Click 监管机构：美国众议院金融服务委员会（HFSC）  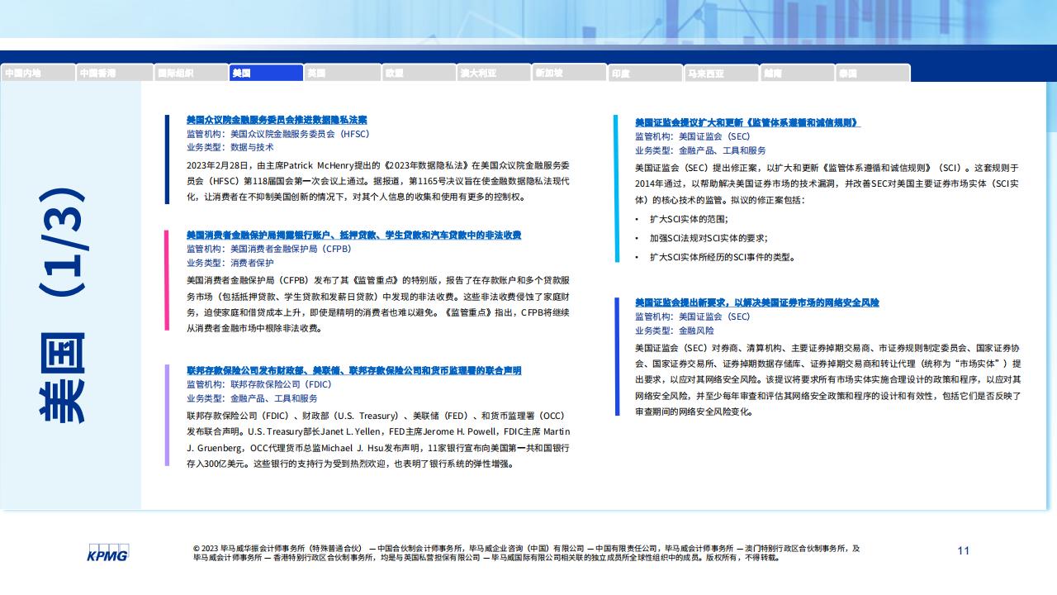click(x=277, y=133)
